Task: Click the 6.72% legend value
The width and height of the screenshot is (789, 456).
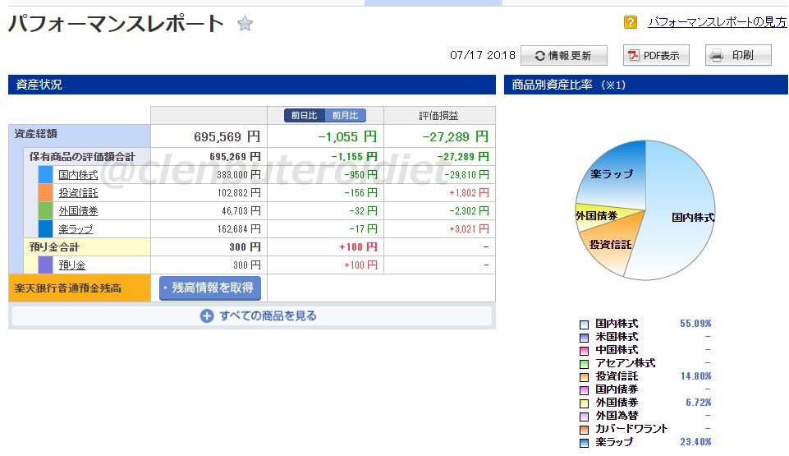Action: [699, 402]
